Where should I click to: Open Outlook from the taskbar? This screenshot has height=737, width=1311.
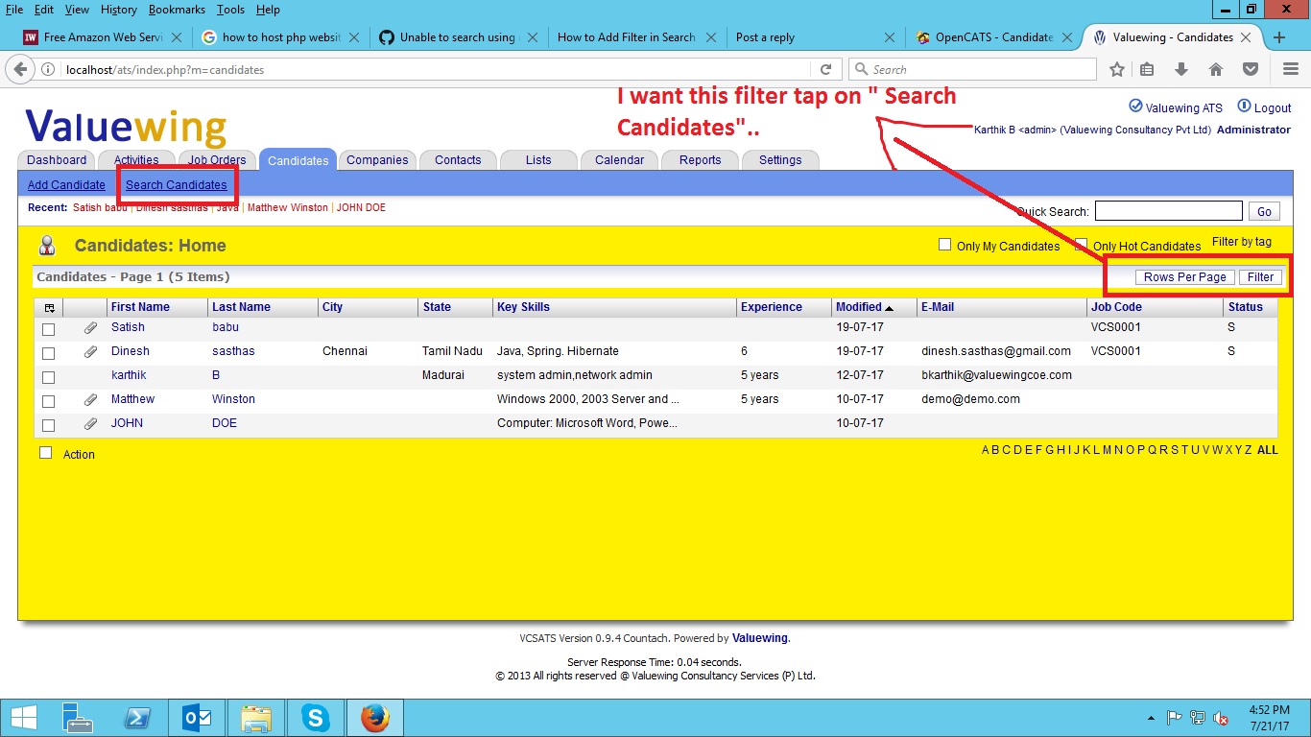pos(197,717)
